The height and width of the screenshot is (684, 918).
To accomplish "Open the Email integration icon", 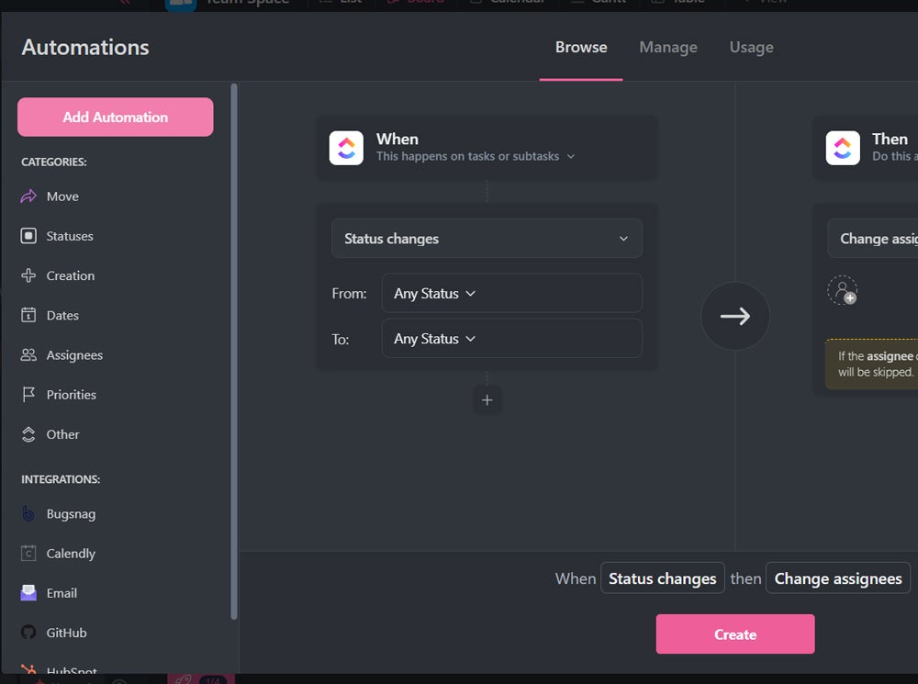I will click(x=28, y=593).
